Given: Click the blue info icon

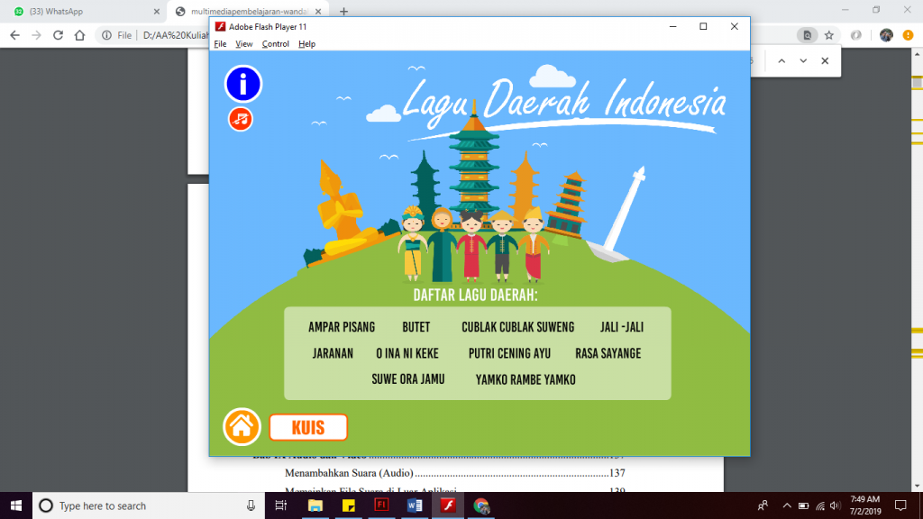Looking at the screenshot, I should 243,84.
